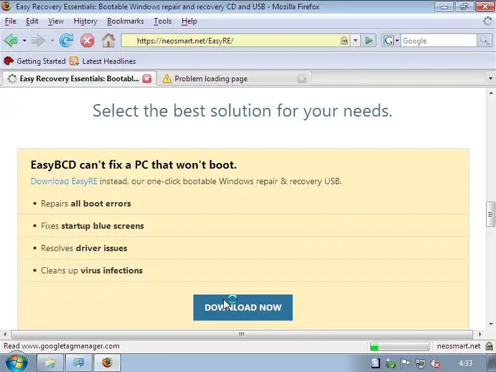Close the Easy Recovery Essentials tab

147,79
